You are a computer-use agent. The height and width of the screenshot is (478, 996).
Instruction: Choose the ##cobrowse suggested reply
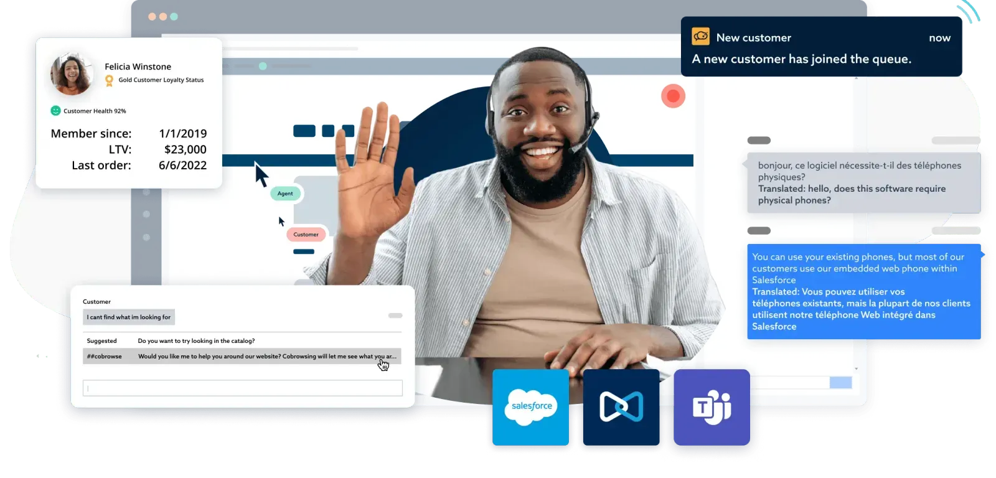point(242,357)
